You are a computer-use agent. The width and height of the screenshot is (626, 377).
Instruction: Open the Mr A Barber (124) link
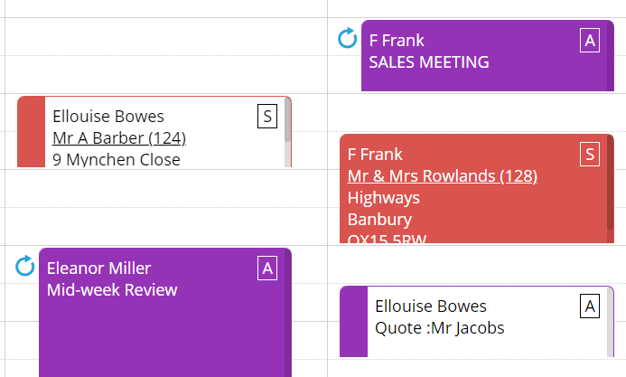(x=119, y=138)
